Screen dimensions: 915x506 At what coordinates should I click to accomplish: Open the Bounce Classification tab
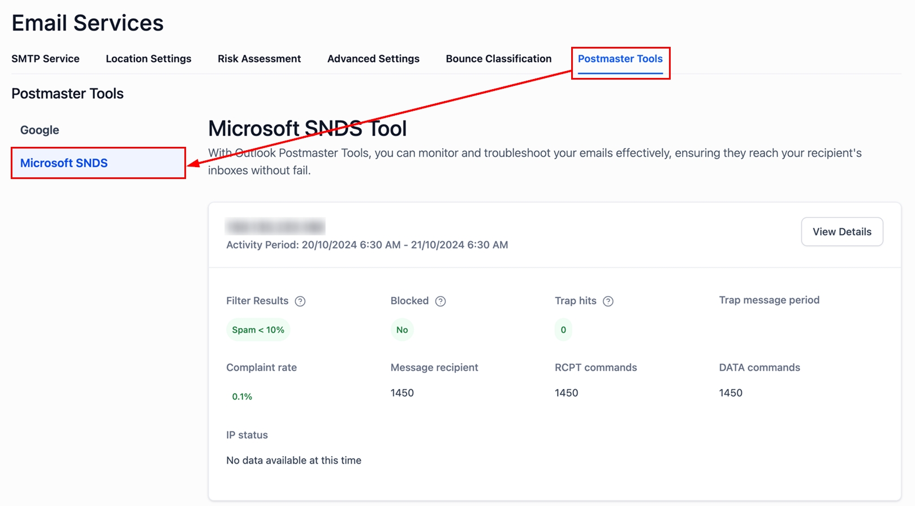pyautogui.click(x=498, y=59)
